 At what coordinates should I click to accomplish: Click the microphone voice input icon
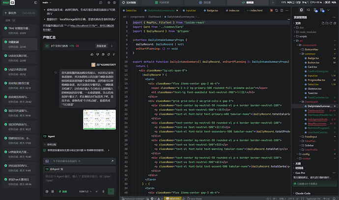[103, 191]
